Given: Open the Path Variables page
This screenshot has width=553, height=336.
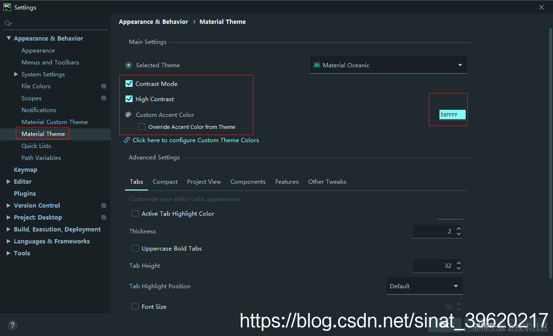Looking at the screenshot, I should [x=41, y=158].
